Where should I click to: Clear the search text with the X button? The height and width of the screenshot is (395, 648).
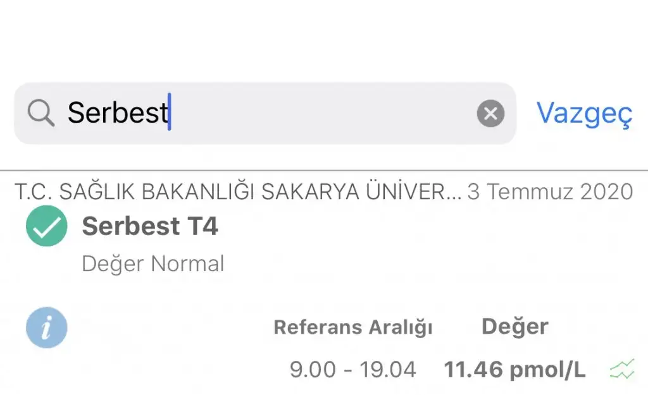click(490, 113)
